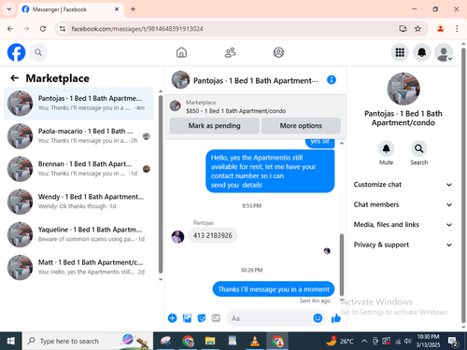Open VLC from the taskbar
Image resolution: width=467 pixels, height=350 pixels.
[255, 341]
